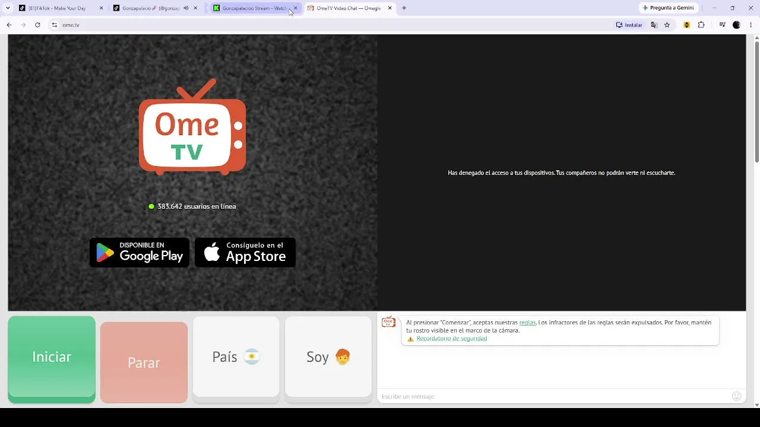Screen dimensions: 760x427
Task: Click the ome.tv address bar
Action: (332, 25)
